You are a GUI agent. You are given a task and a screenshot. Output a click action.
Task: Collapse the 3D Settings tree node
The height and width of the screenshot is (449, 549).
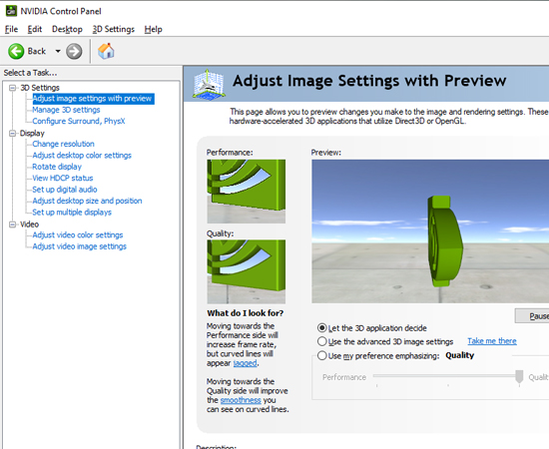pos(13,88)
